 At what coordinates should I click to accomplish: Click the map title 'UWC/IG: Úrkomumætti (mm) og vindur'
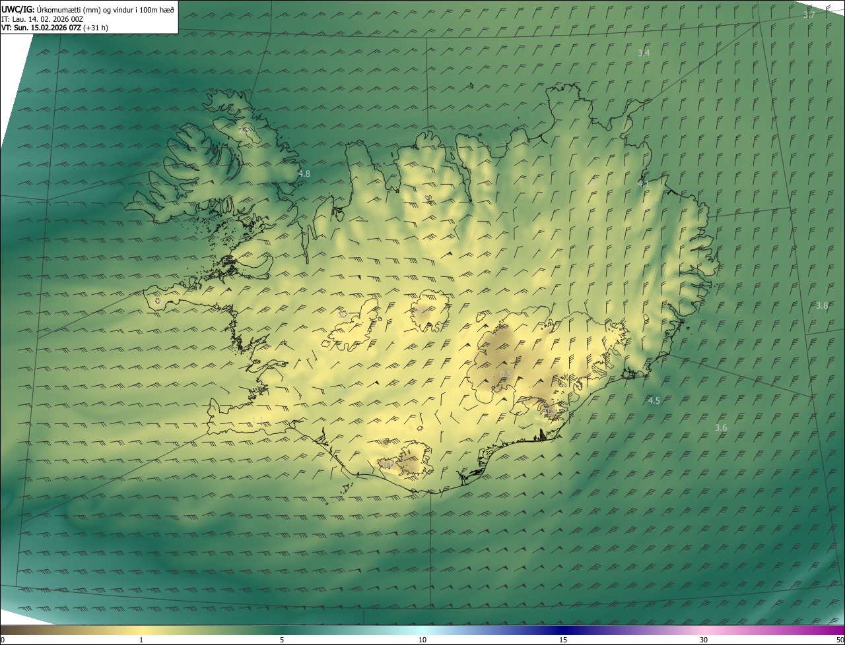click(x=88, y=9)
